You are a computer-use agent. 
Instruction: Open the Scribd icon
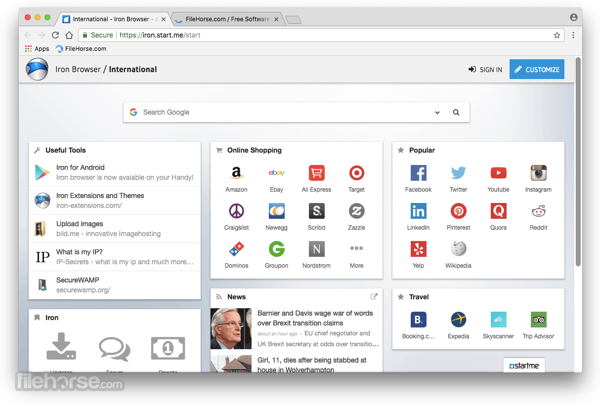(316, 211)
